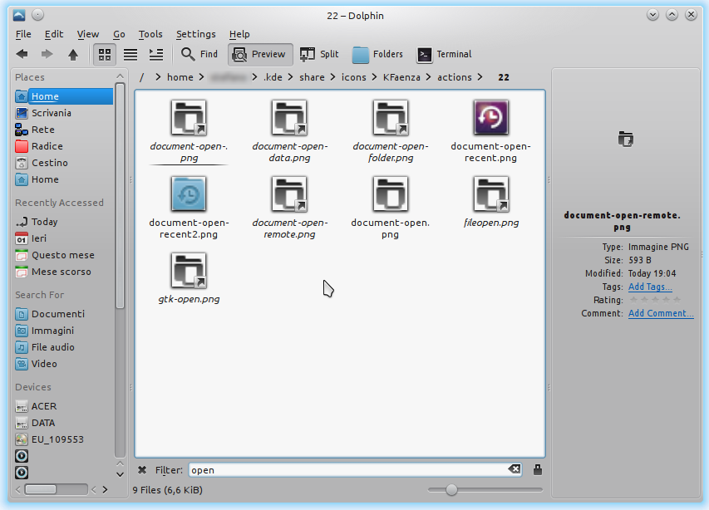This screenshot has width=709, height=510.
Task: Expand the breadcrumb arrow after 'actions'
Action: click(x=481, y=77)
